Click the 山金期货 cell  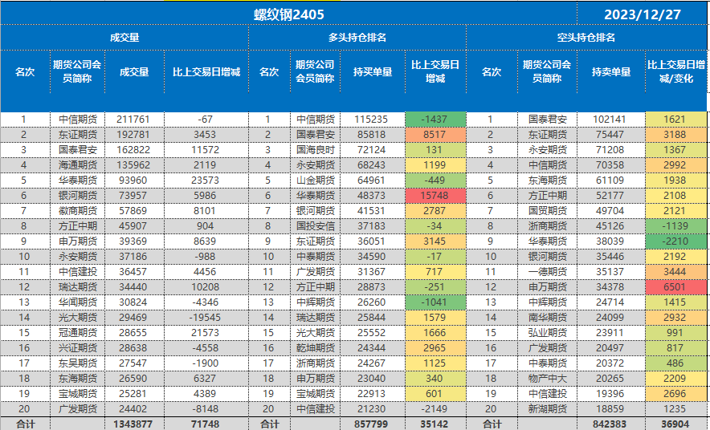(x=316, y=181)
